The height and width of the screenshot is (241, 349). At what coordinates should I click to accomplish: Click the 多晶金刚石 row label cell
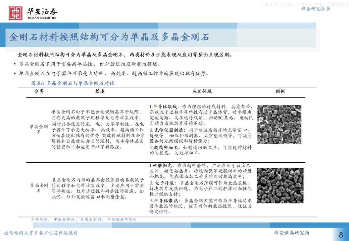[39, 188]
